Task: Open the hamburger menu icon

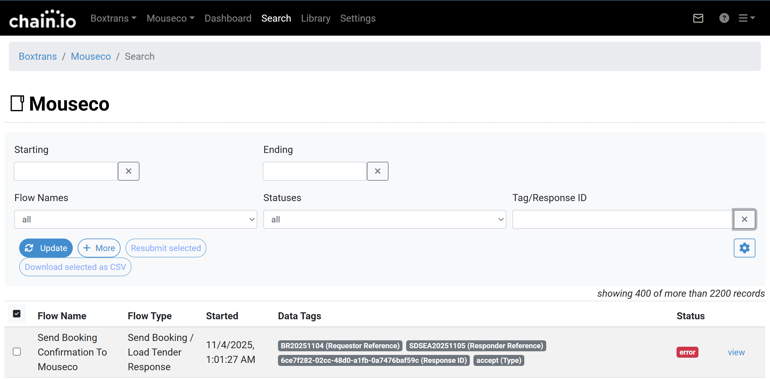Action: pyautogui.click(x=746, y=18)
